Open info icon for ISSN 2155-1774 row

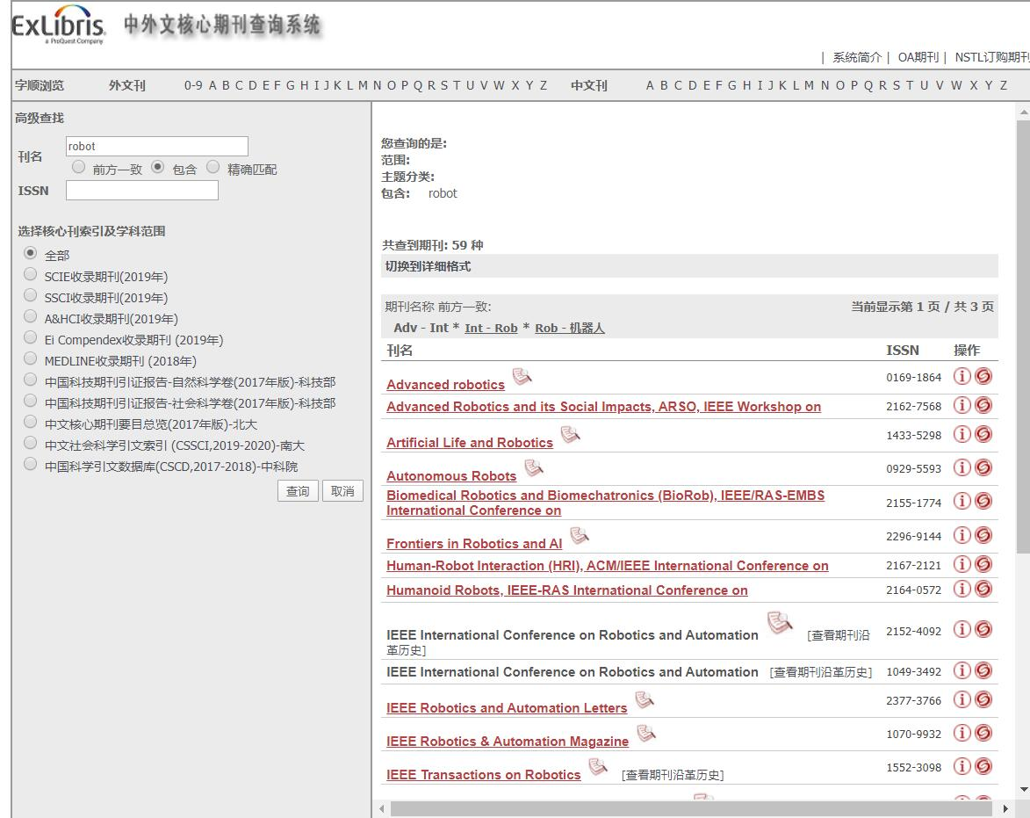click(962, 501)
